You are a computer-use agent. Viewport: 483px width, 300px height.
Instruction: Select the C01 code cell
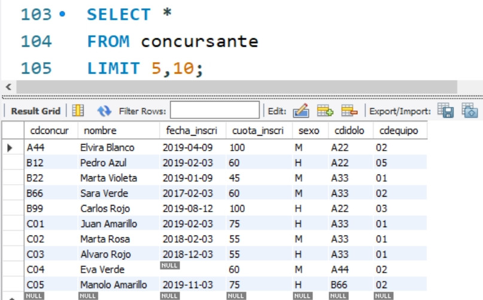(x=51, y=224)
